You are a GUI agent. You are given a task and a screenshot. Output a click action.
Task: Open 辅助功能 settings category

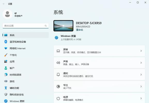tap(26, 88)
